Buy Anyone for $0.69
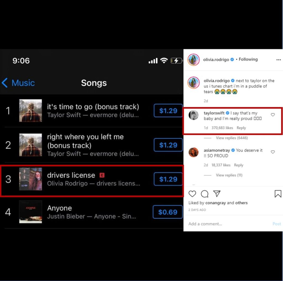 (x=167, y=212)
